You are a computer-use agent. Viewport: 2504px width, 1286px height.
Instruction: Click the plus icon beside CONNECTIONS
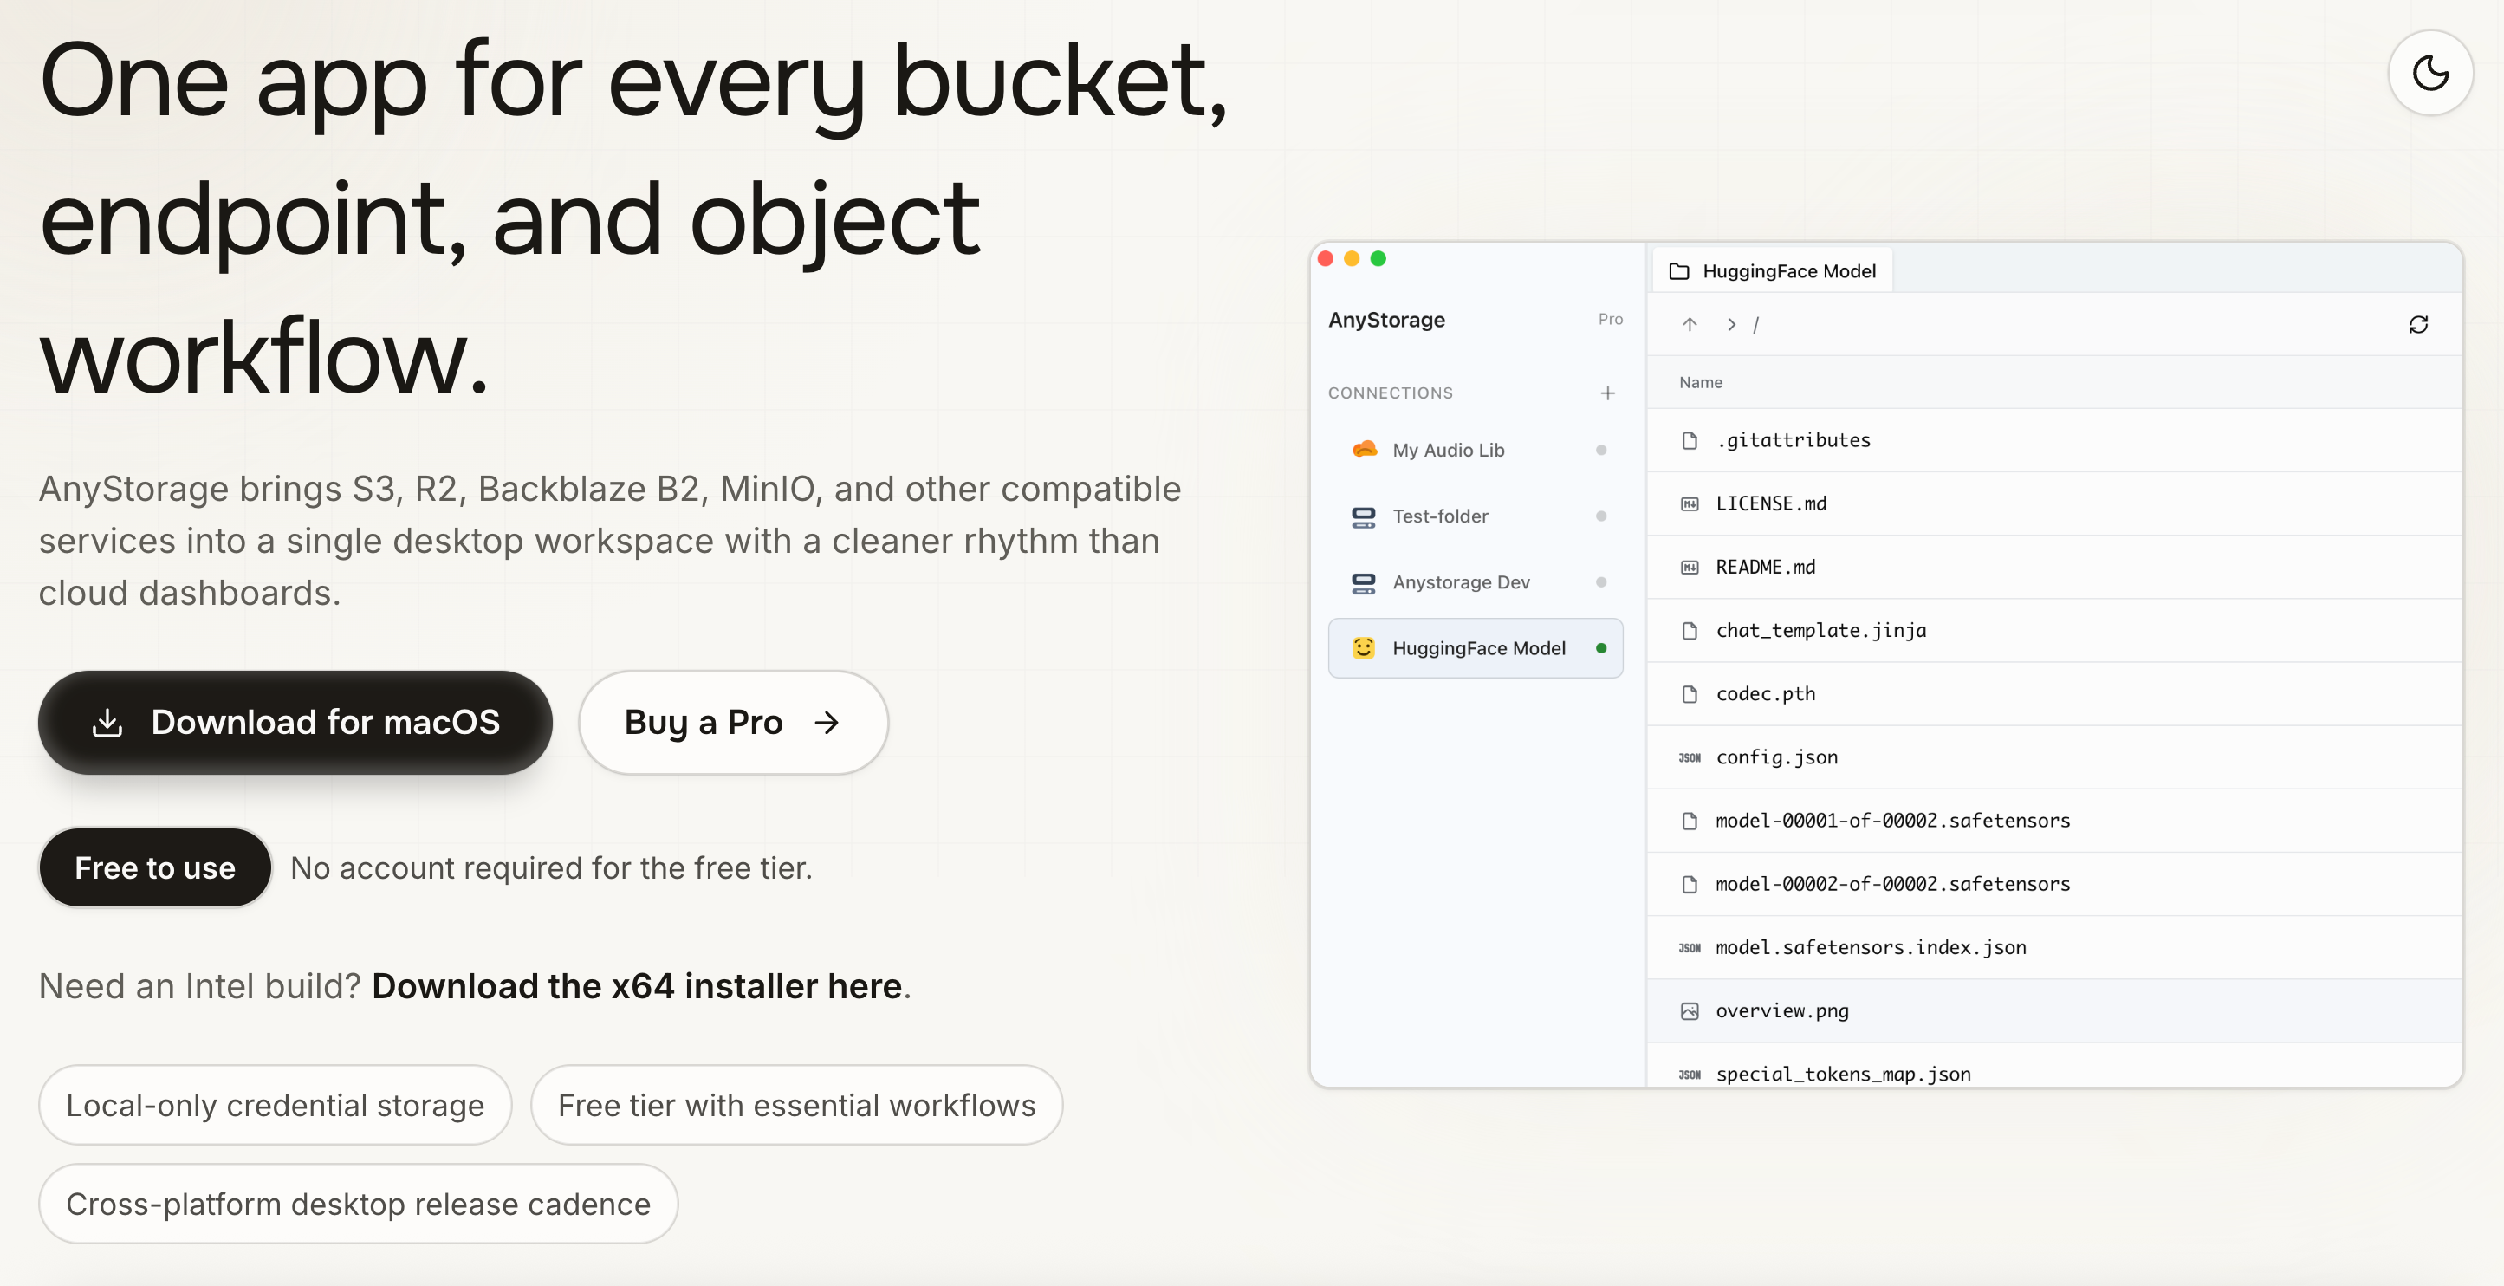[x=1606, y=393]
